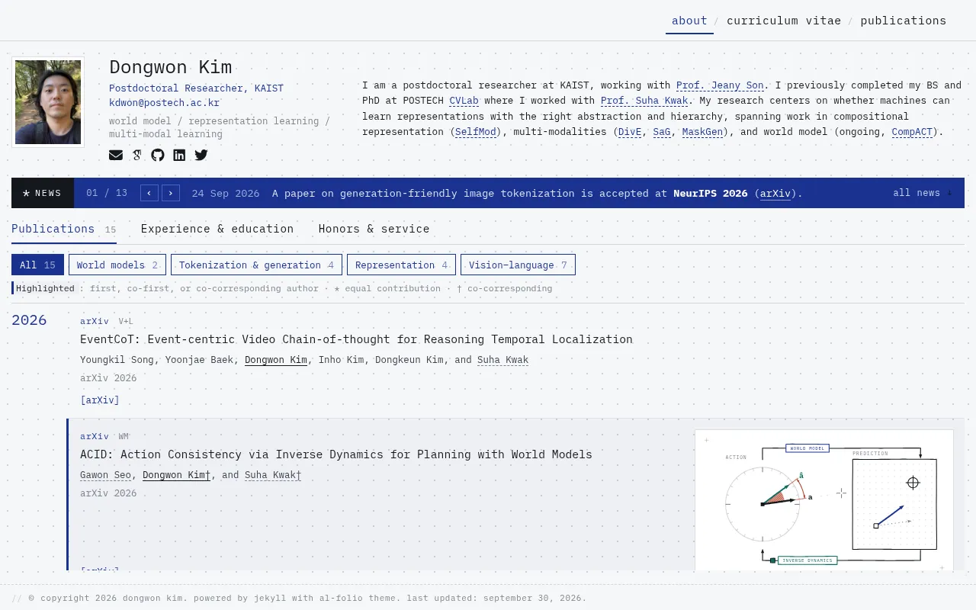The height and width of the screenshot is (610, 976).
Task: Open the DivE link in bio
Action: pyautogui.click(x=630, y=132)
